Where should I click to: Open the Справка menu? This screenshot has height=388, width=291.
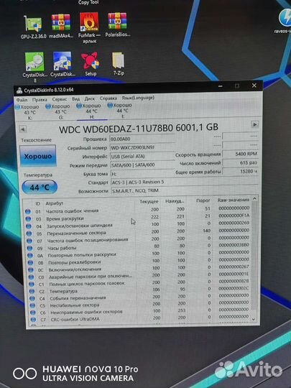point(108,98)
